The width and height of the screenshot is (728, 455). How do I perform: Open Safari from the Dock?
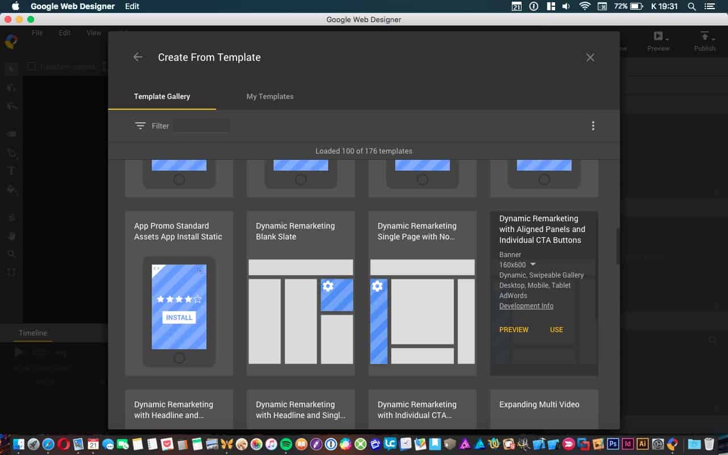[48, 444]
